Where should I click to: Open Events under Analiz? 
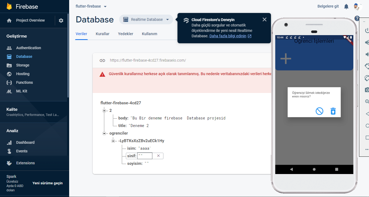(22, 151)
